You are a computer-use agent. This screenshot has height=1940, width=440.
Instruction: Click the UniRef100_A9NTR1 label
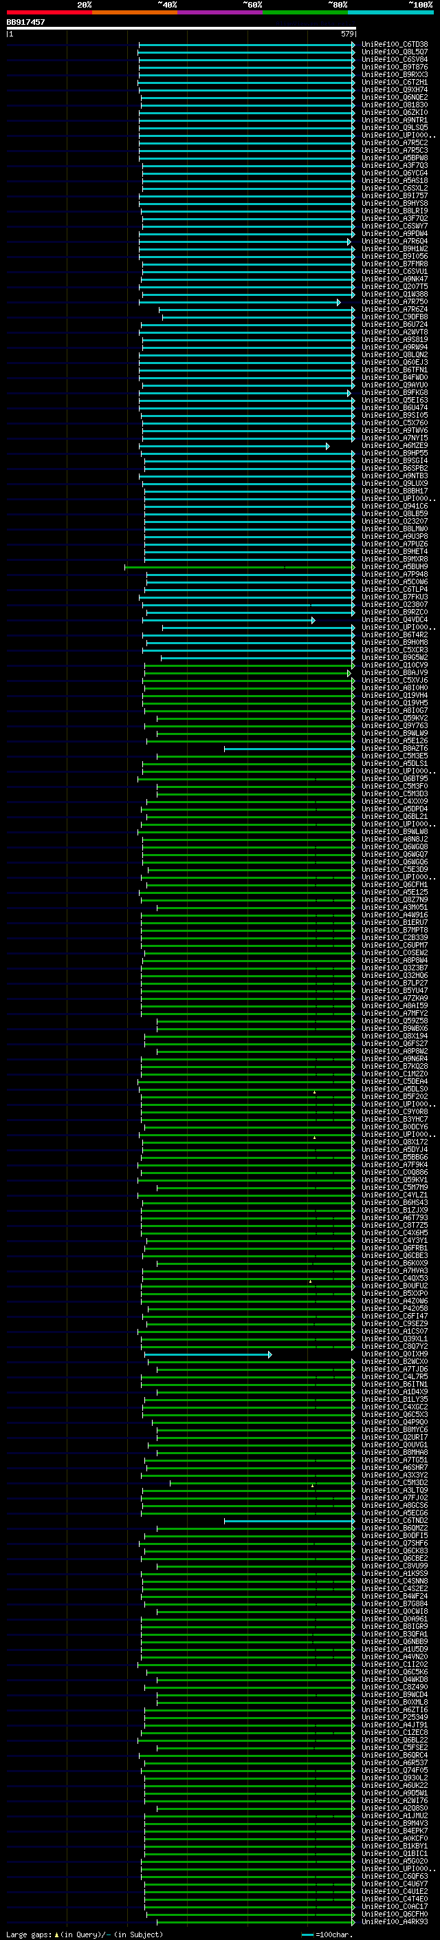point(395,120)
